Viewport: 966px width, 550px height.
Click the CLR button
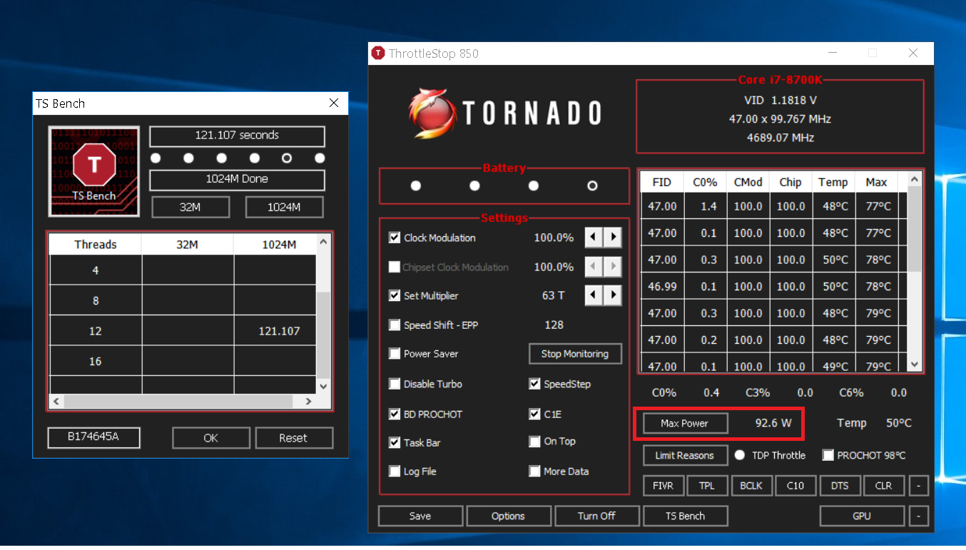(884, 486)
